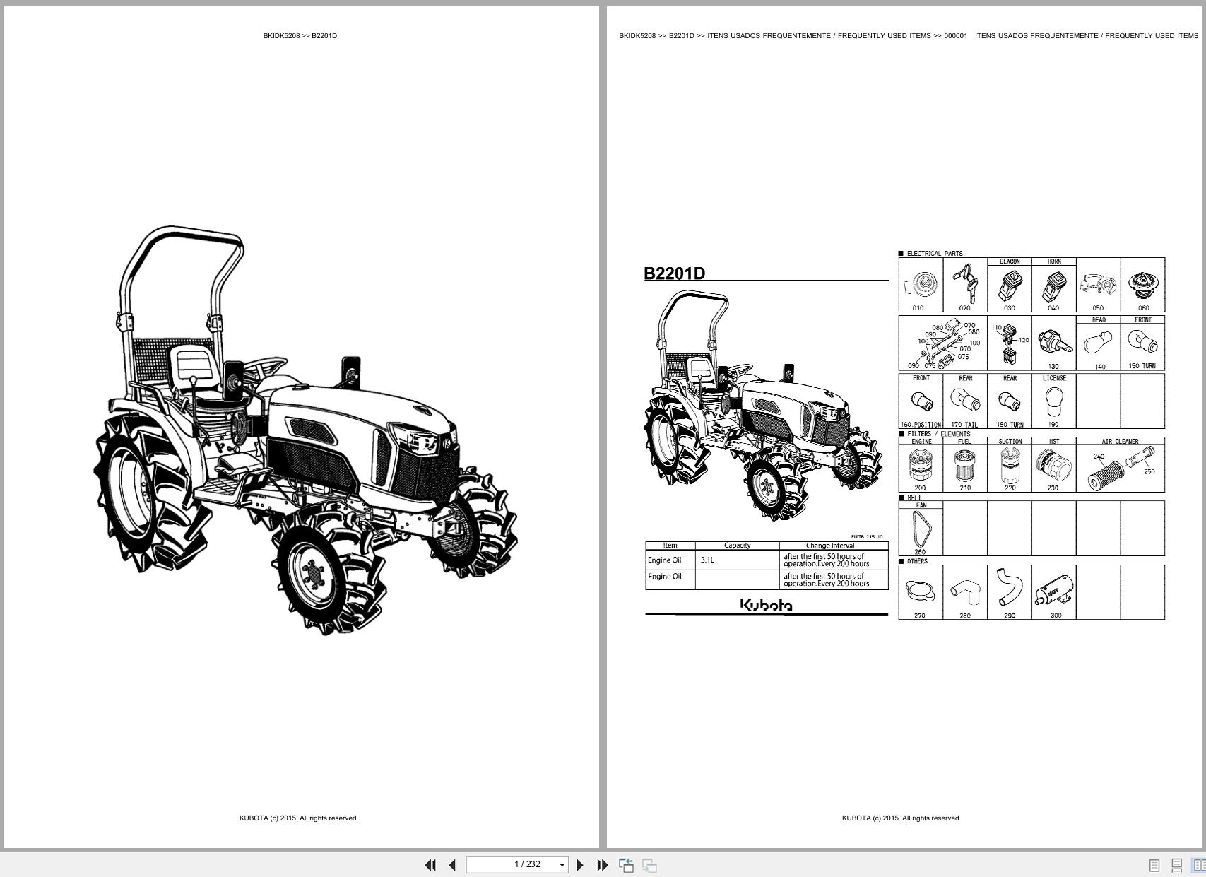
Task: Click ENGINE oil filter part 200
Action: pyautogui.click(x=921, y=465)
